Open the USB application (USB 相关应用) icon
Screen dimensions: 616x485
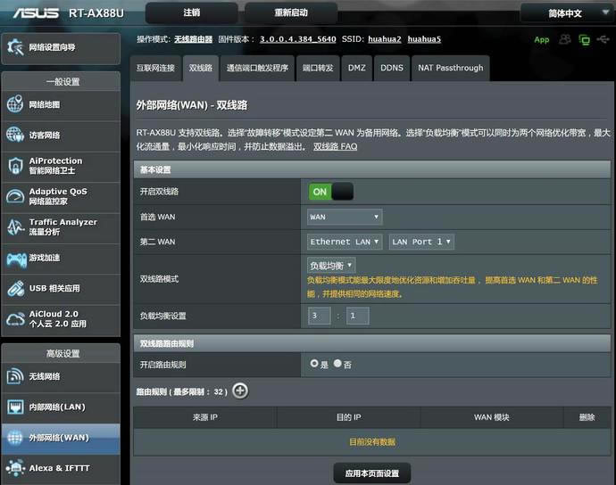(15, 288)
